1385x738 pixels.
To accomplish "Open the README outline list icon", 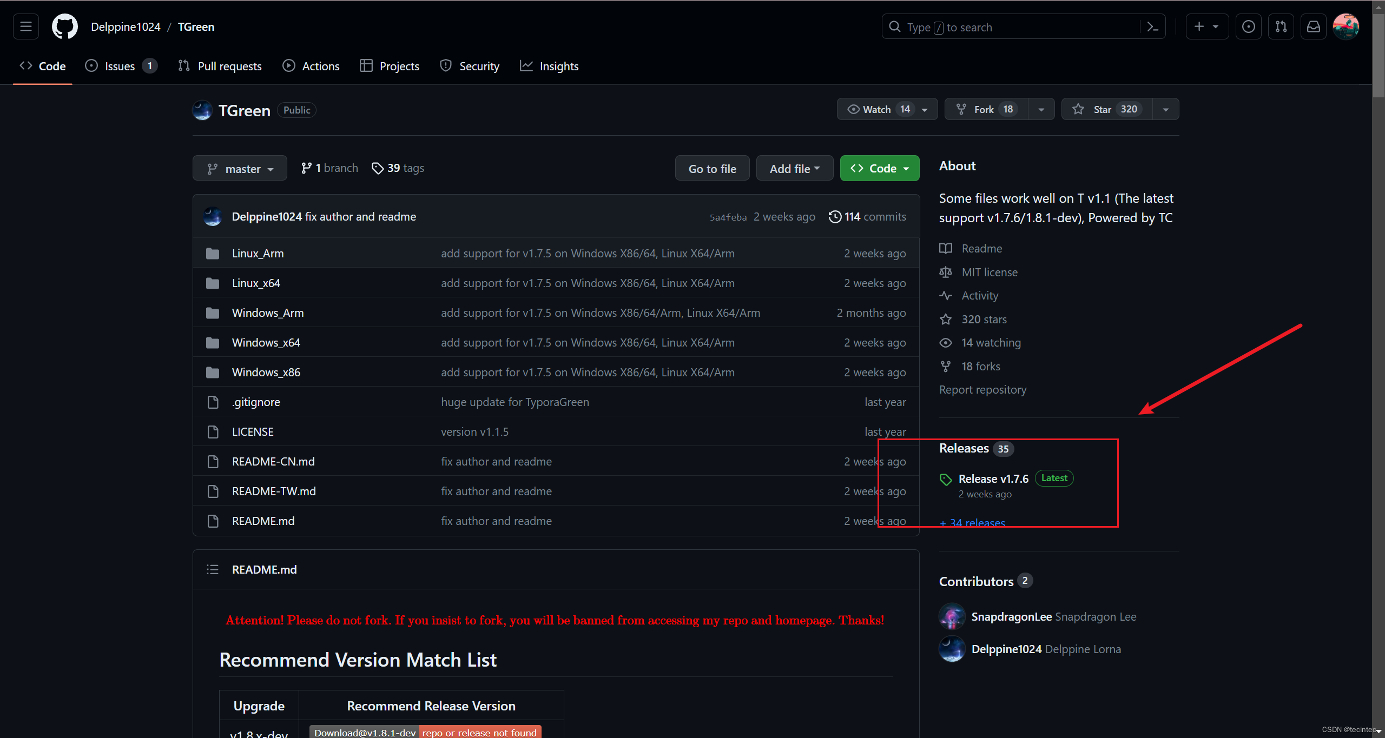I will point(213,569).
